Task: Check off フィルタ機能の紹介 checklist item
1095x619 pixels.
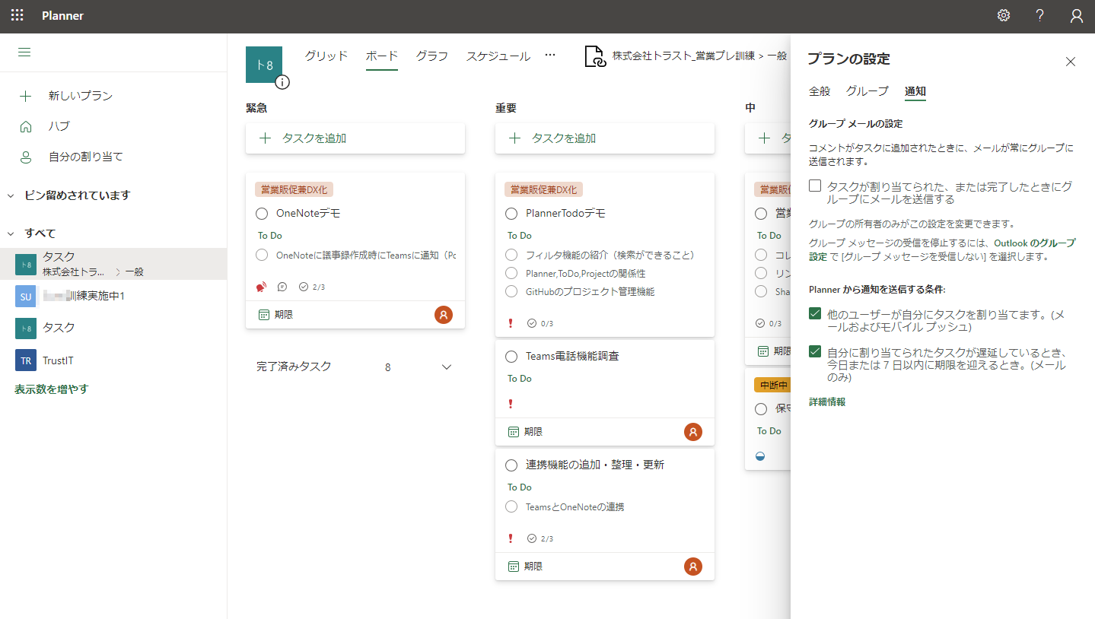Action: (511, 255)
